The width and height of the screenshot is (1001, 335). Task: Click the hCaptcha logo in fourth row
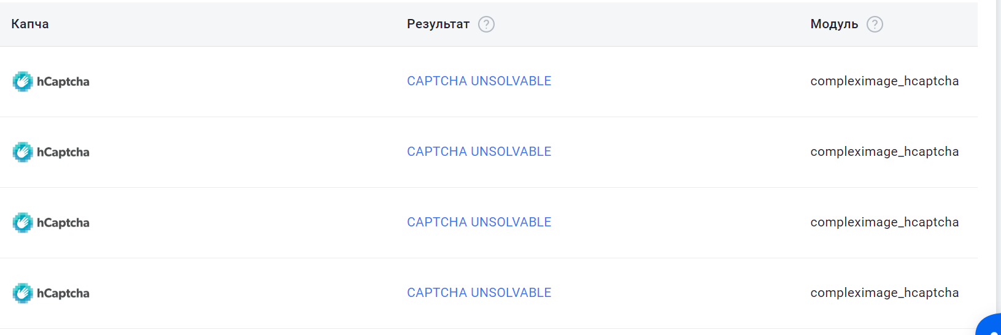[23, 293]
